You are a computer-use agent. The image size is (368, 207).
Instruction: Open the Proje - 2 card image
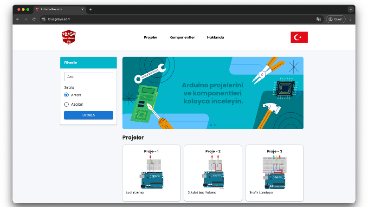pyautogui.click(x=213, y=172)
